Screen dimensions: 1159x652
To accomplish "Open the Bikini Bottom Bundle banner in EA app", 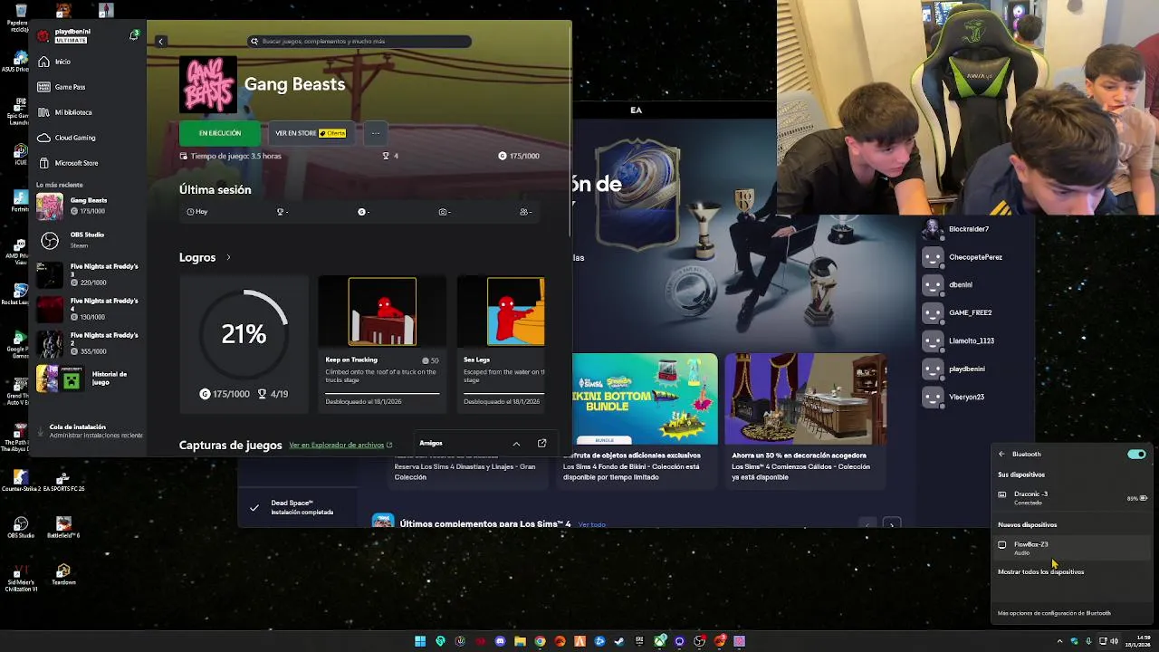I will click(645, 399).
